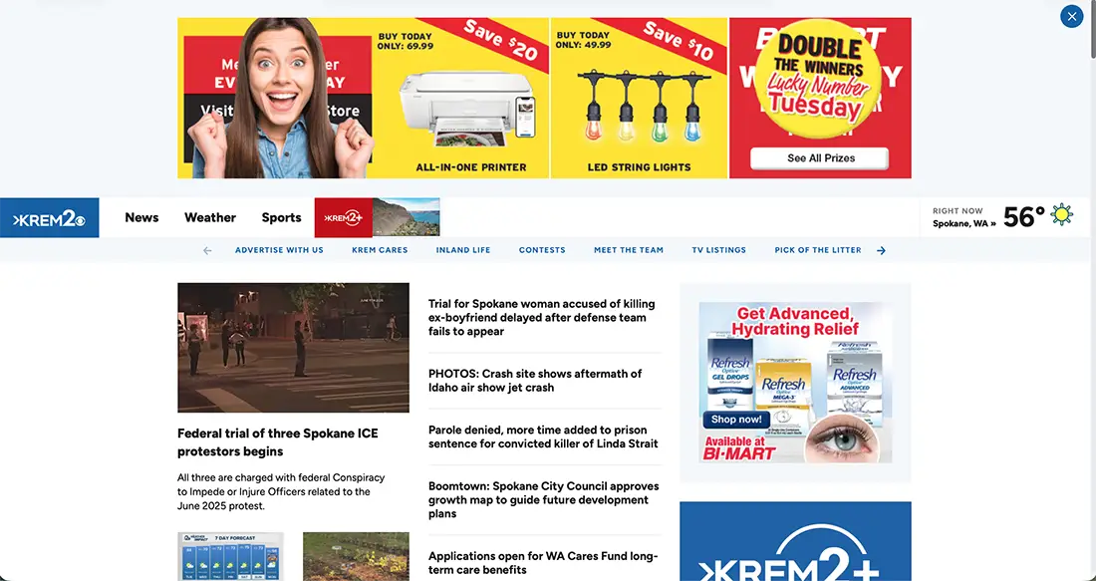Image resolution: width=1096 pixels, height=581 pixels.
Task: Click the sunny weather icon
Action: [1062, 215]
